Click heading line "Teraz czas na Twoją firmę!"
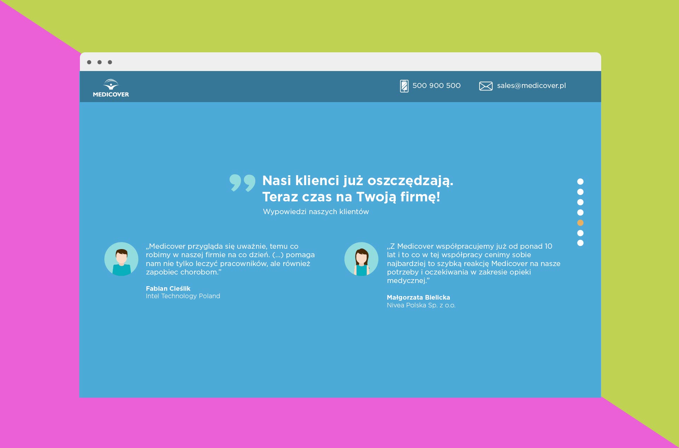Viewport: 679px width, 448px height. 351,197
